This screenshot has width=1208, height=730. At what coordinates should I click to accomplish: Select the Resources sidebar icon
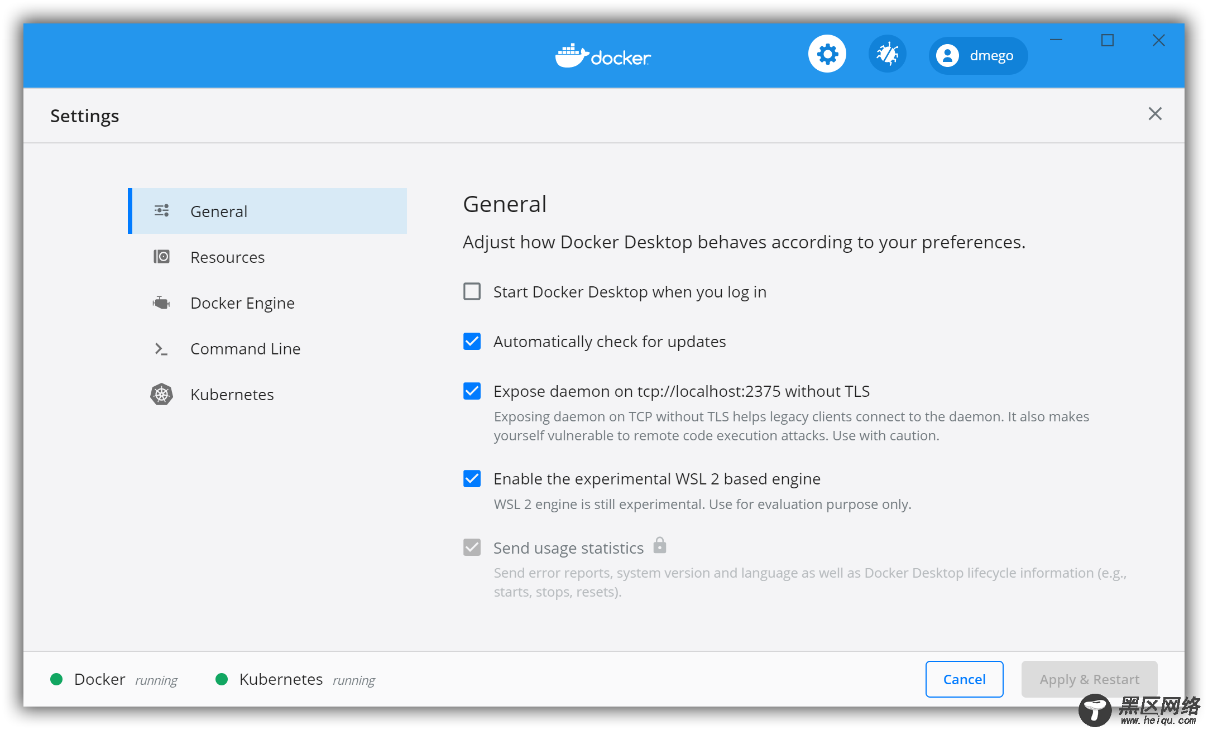tap(162, 257)
